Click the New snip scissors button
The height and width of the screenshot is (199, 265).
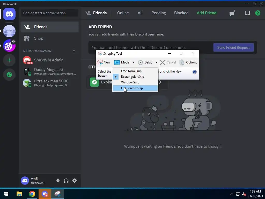(104, 62)
